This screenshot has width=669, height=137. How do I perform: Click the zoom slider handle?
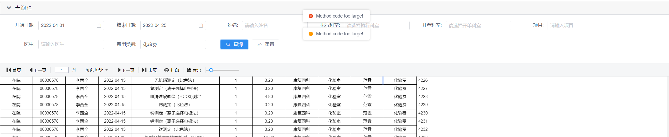211,70
